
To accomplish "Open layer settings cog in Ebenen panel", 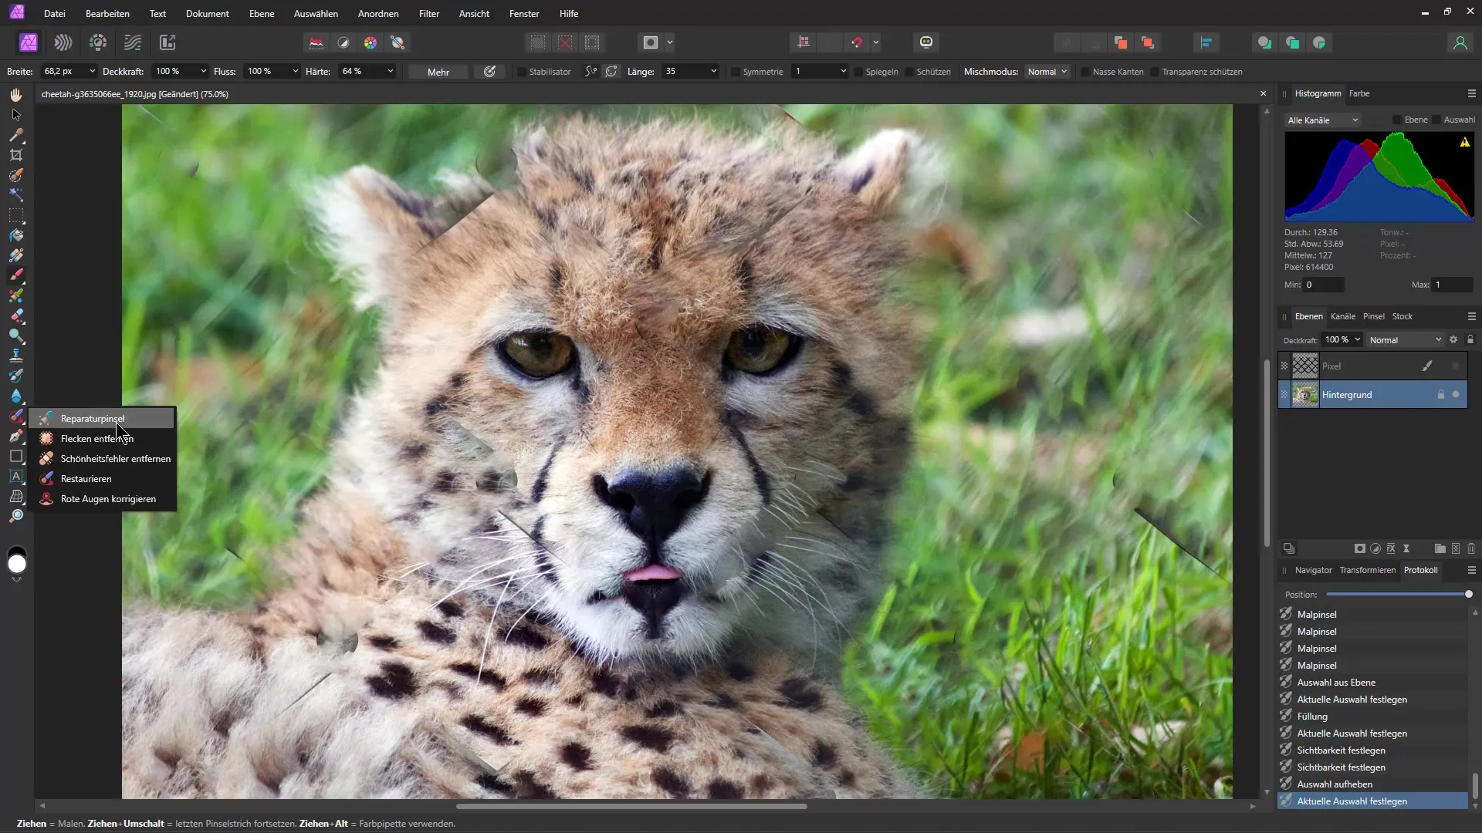I will click(x=1453, y=339).
